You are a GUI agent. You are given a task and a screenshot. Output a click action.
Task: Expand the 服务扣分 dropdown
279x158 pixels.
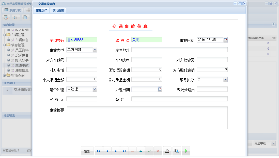coord(225,79)
